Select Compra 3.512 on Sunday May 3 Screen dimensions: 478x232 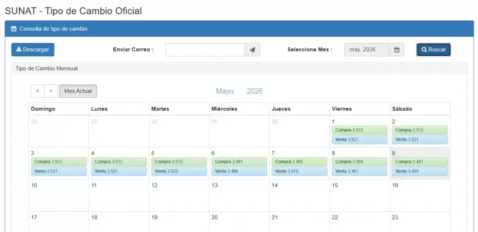click(59, 162)
